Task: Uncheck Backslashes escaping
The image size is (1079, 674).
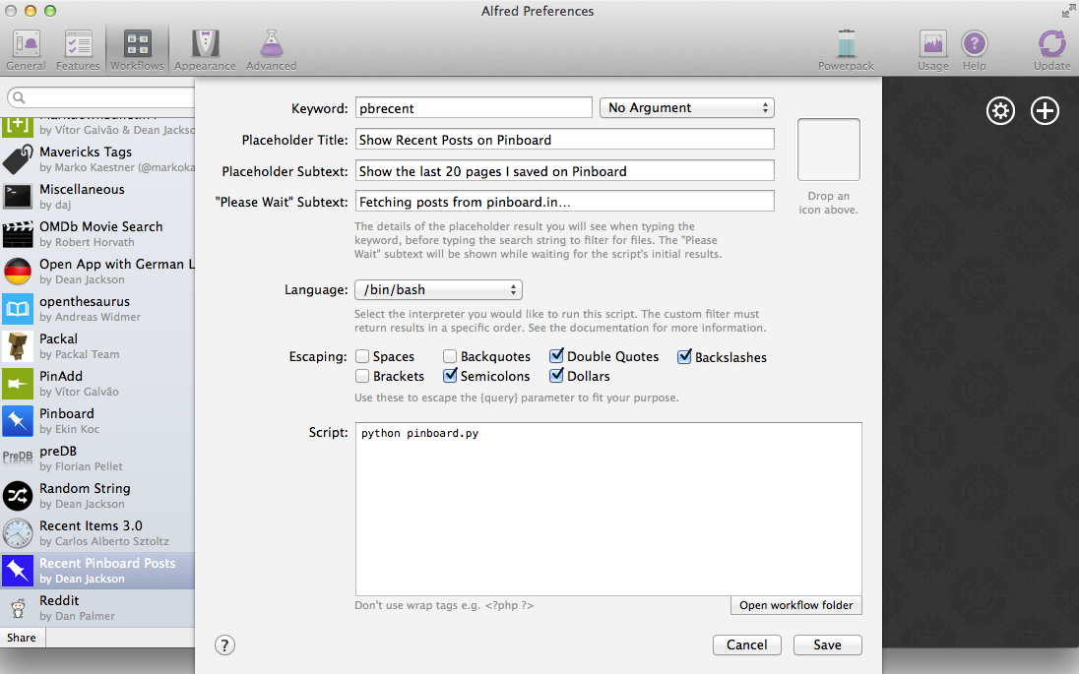Action: 684,356
